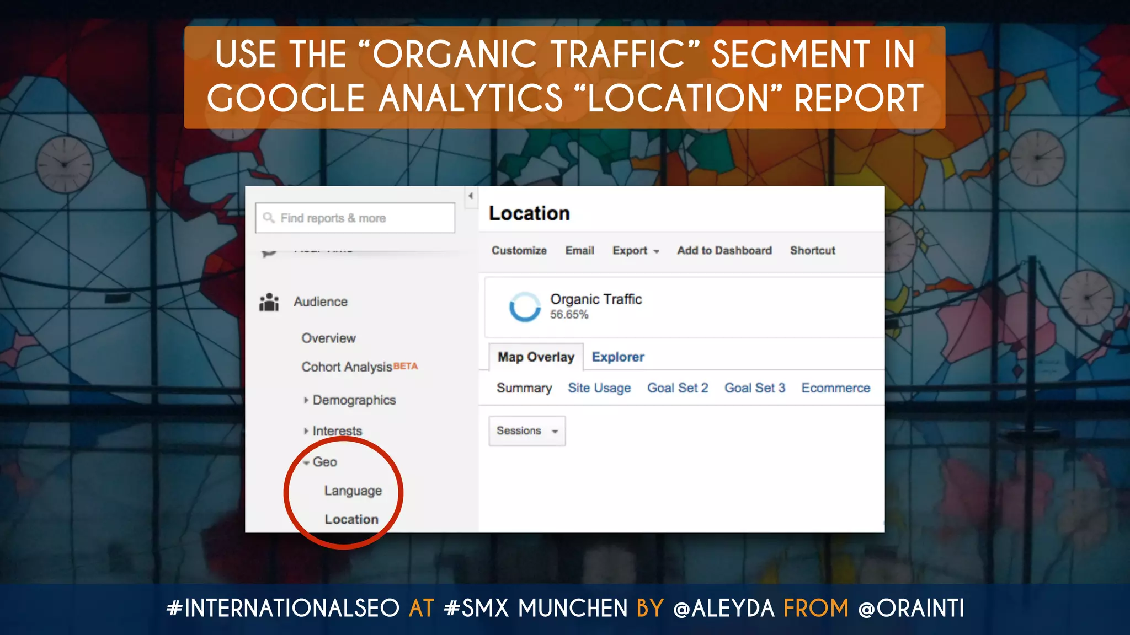Open the Audience Overview report
The image size is (1130, 635).
coord(329,338)
